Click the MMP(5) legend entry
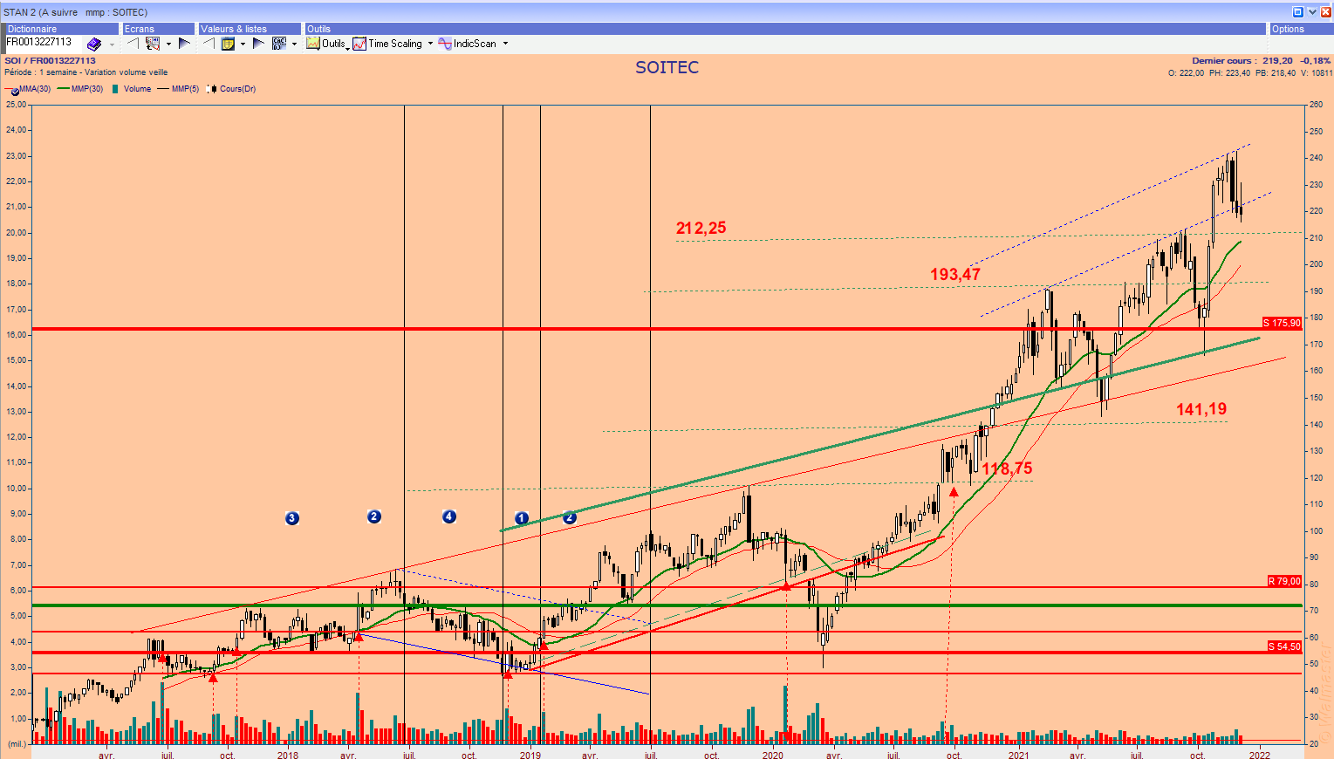Image resolution: width=1334 pixels, height=759 pixels. (x=178, y=89)
